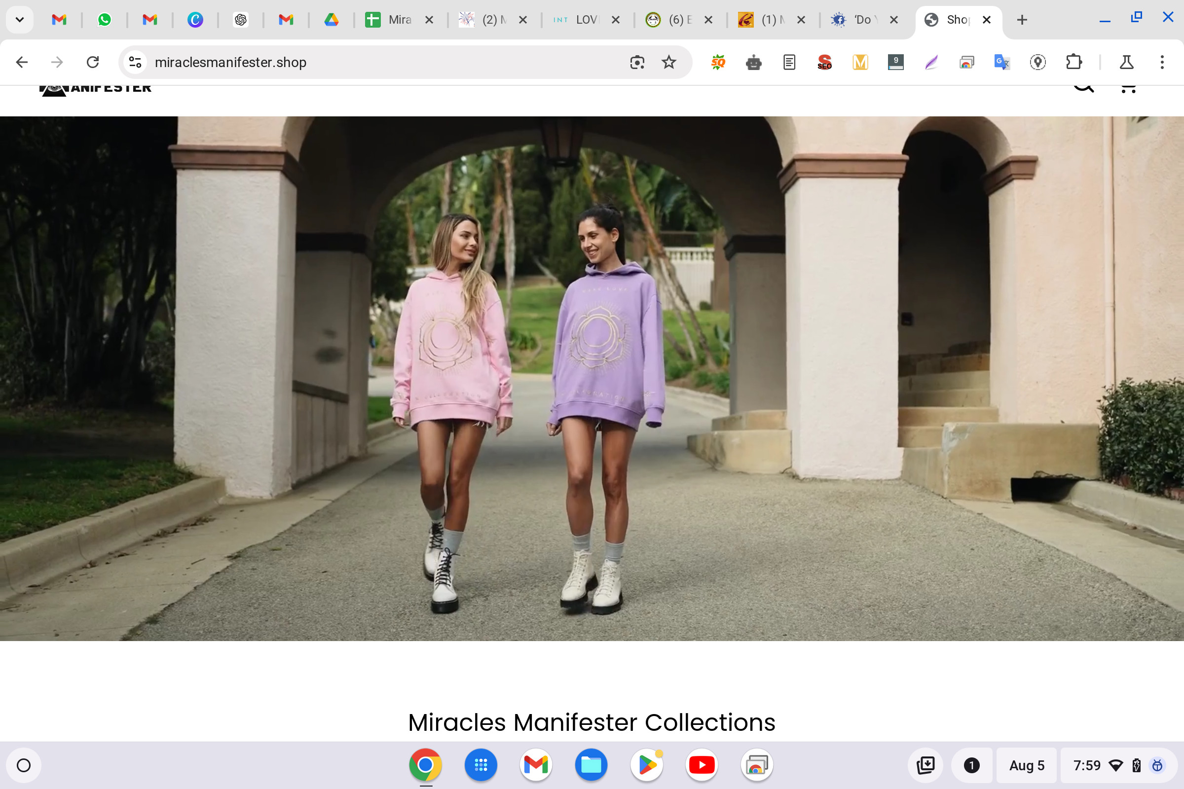Open the robot extension icon
1184x789 pixels.
point(754,63)
